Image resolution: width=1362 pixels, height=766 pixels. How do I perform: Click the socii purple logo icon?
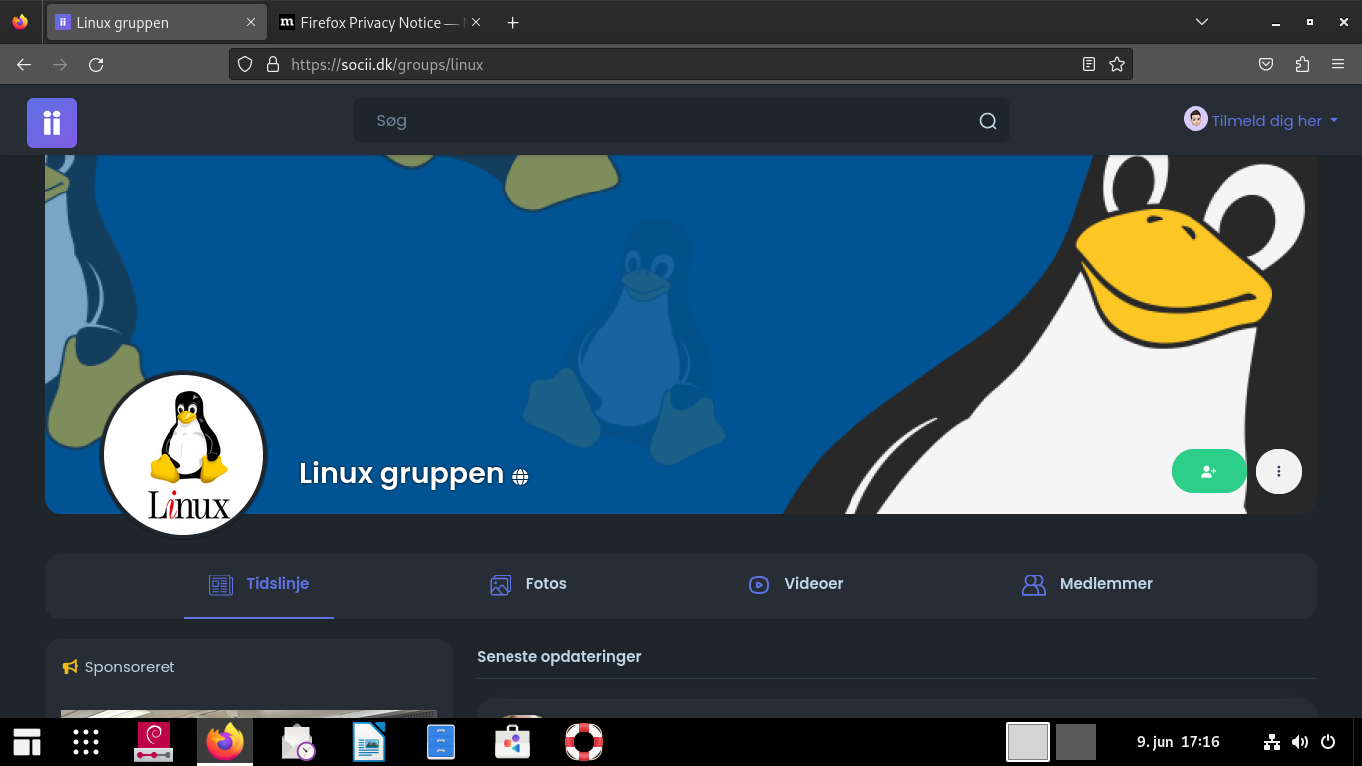pyautogui.click(x=52, y=123)
